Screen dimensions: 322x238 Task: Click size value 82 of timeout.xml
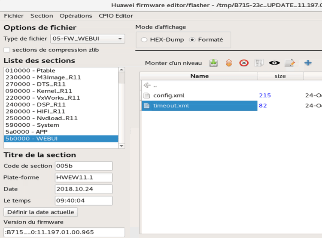(263, 106)
